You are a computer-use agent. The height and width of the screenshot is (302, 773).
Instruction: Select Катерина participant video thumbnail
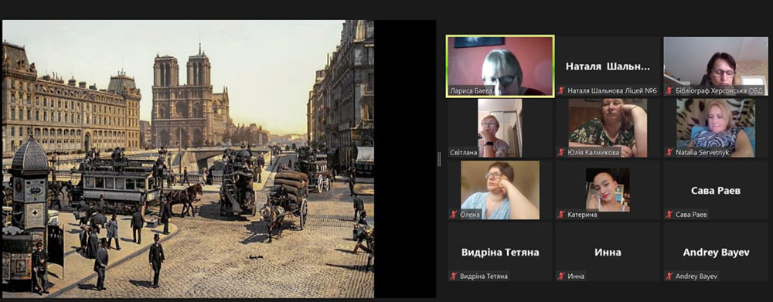click(x=608, y=190)
